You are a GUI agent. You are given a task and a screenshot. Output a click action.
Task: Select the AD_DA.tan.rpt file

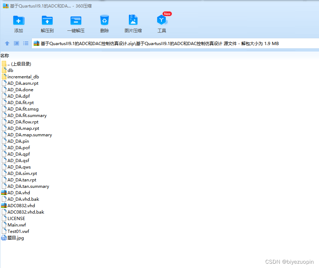click(x=19, y=180)
